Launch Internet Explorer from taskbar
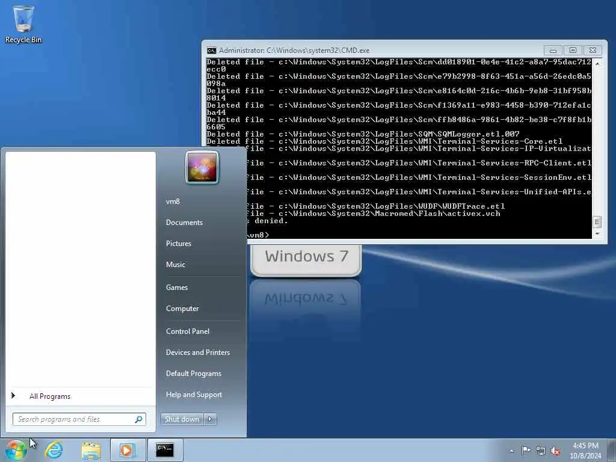 click(54, 450)
